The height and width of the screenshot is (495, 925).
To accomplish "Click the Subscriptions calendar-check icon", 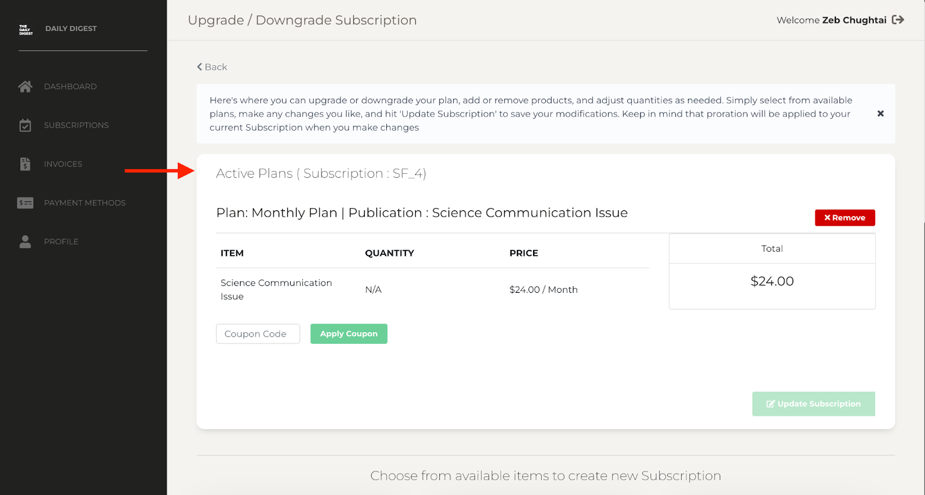I will tap(25, 125).
